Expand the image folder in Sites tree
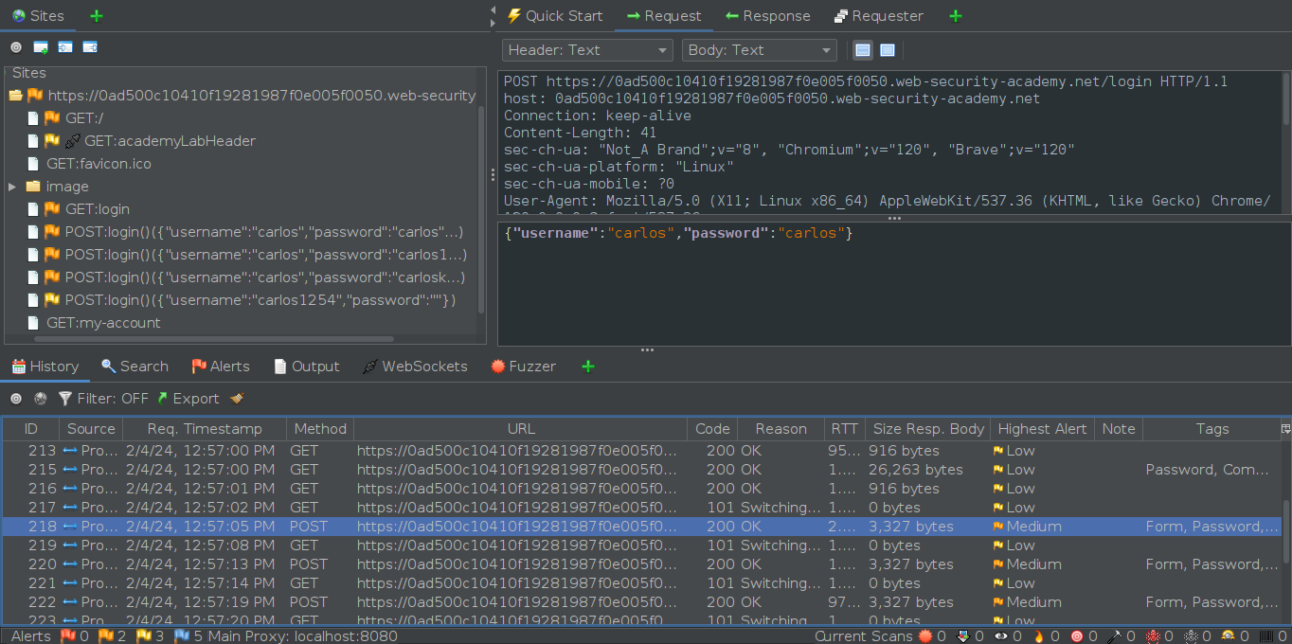The height and width of the screenshot is (644, 1292). pyautogui.click(x=12, y=187)
